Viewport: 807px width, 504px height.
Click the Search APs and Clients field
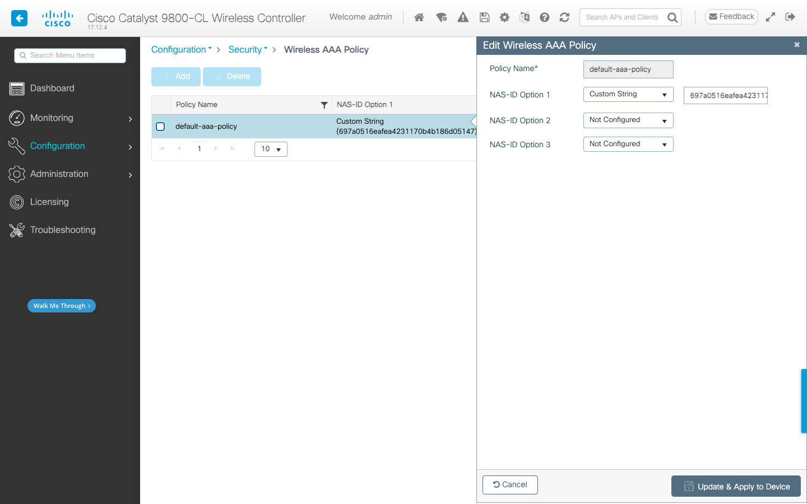pos(622,17)
